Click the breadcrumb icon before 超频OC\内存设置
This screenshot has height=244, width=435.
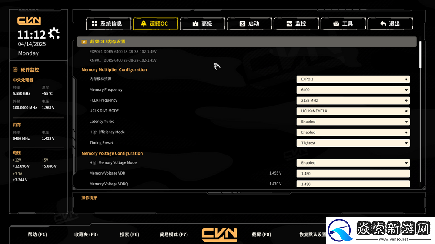(x=84, y=42)
